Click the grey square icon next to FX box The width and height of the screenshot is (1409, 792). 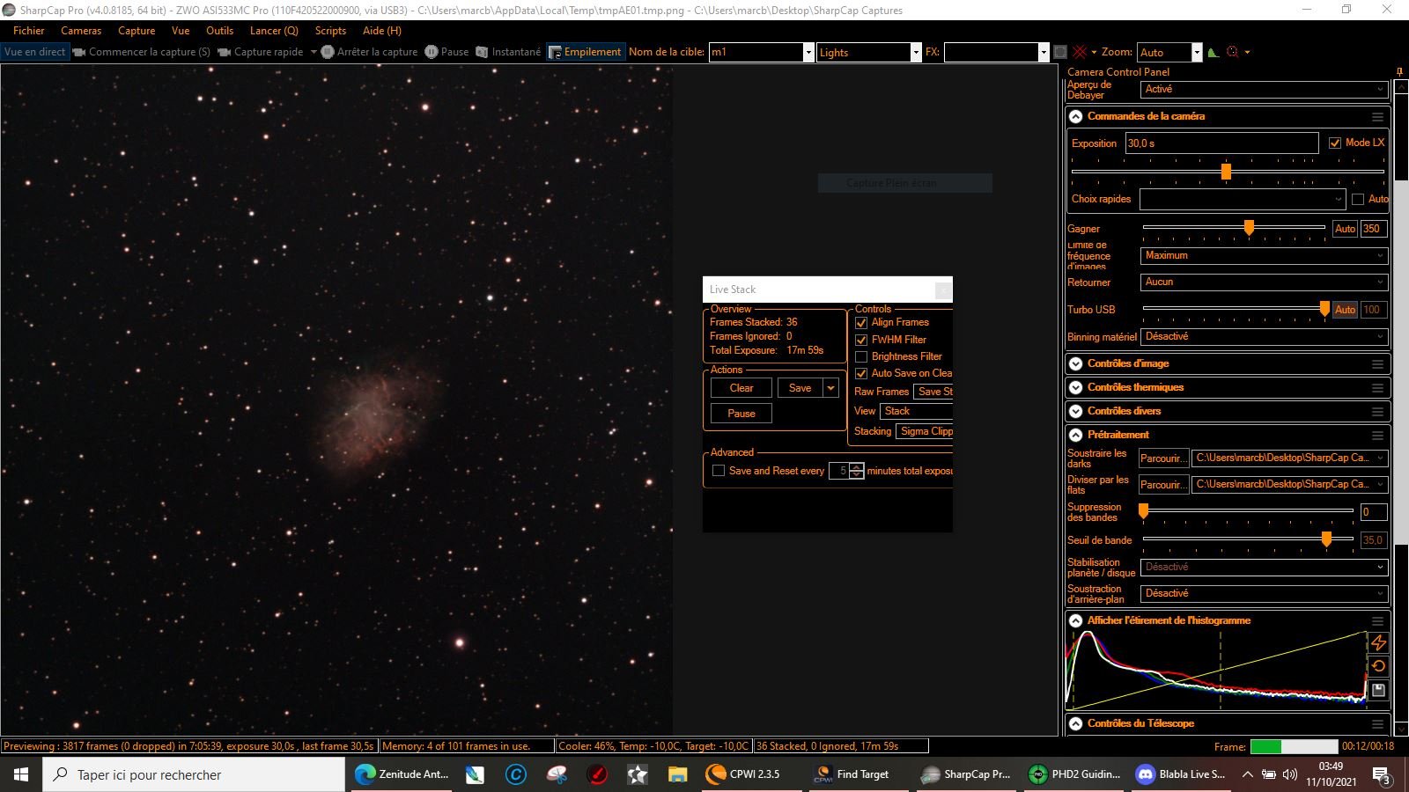coord(1060,52)
